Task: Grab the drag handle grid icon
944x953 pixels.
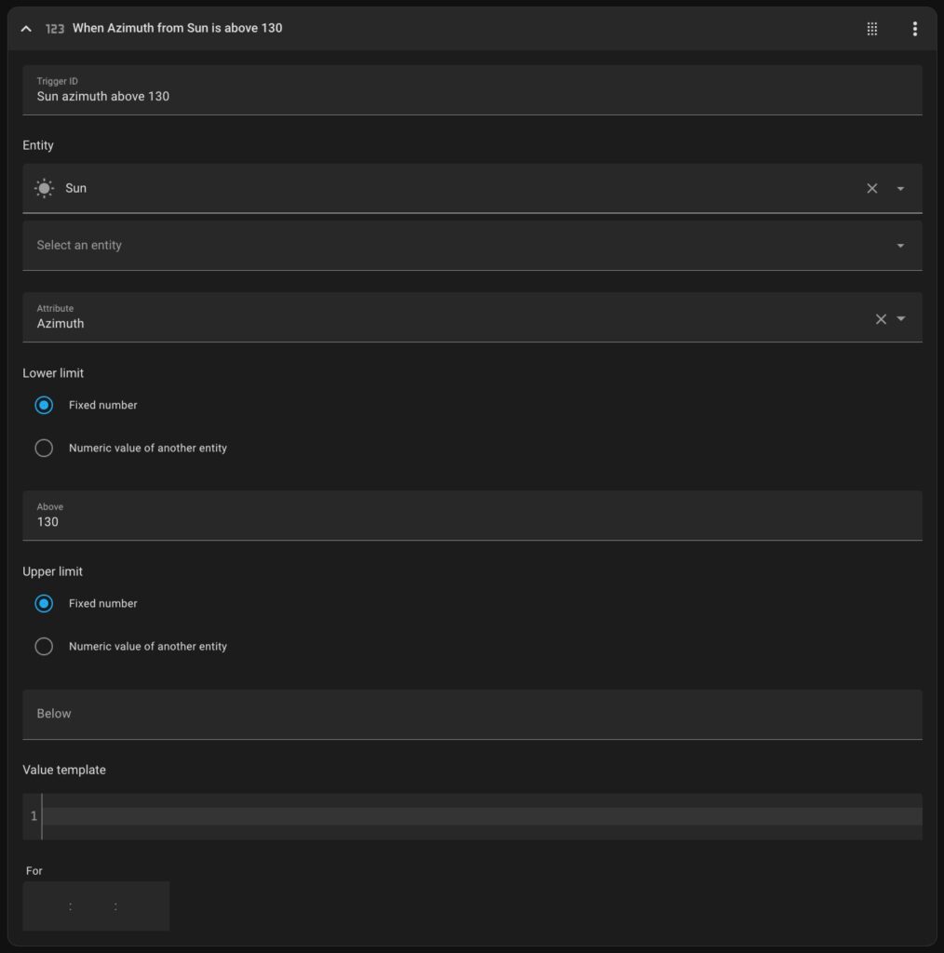Action: (x=871, y=29)
